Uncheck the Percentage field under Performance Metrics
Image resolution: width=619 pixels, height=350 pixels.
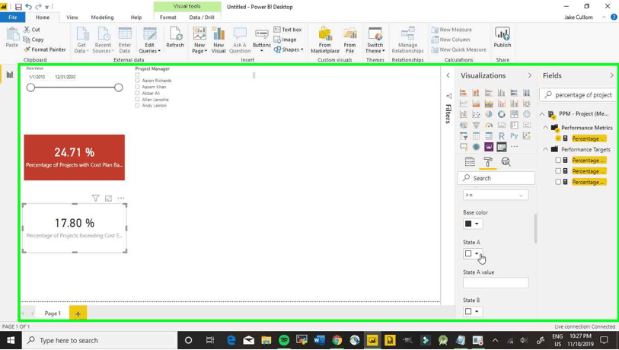[558, 138]
